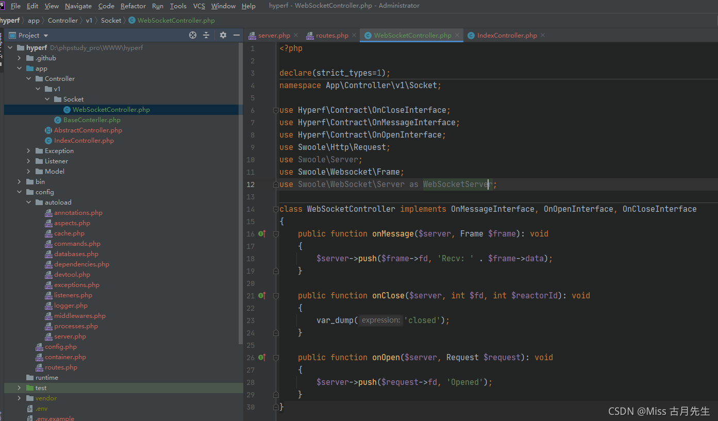
Task: Expand the bin folder
Action: click(20, 182)
